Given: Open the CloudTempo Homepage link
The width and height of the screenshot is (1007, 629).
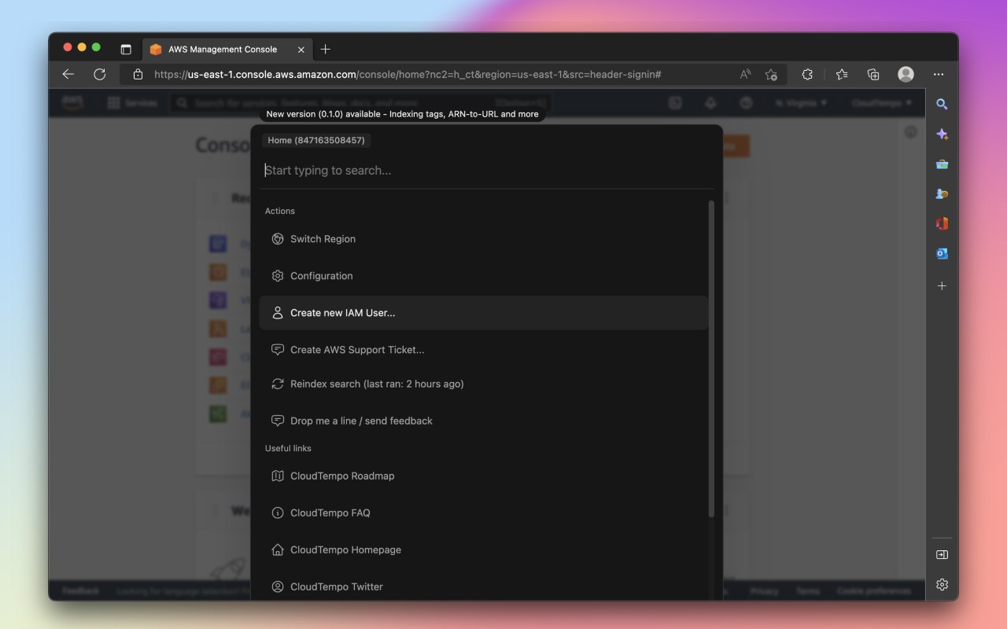Looking at the screenshot, I should tap(484, 550).
